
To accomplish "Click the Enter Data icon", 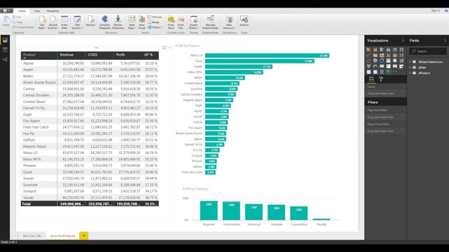I will [64, 21].
